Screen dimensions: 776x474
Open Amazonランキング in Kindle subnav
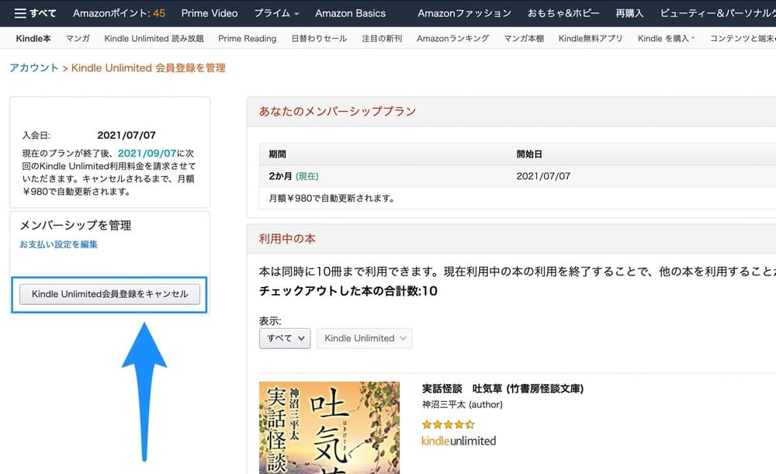point(452,38)
